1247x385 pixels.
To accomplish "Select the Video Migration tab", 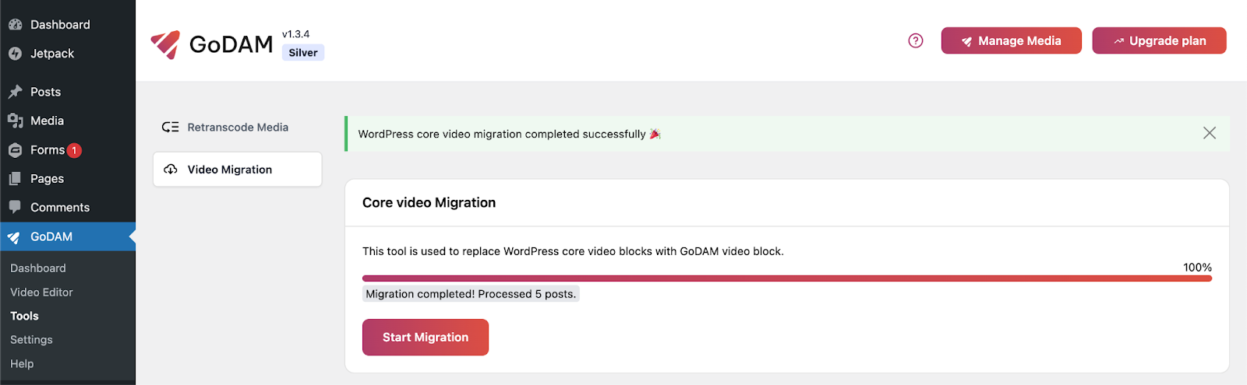I will click(x=237, y=170).
